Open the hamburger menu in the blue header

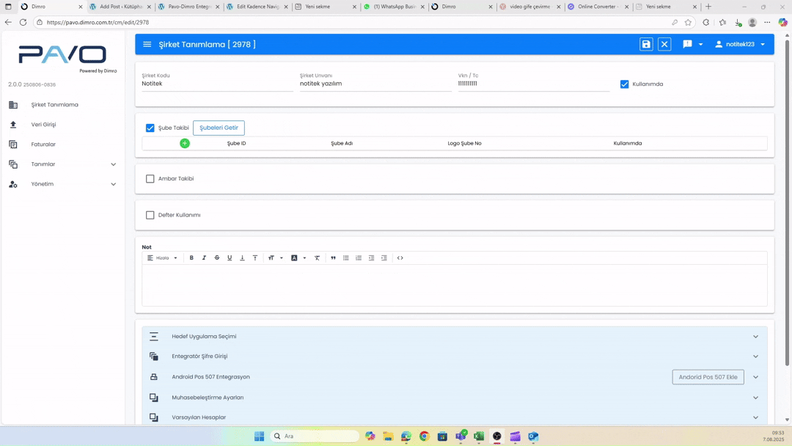pyautogui.click(x=147, y=45)
